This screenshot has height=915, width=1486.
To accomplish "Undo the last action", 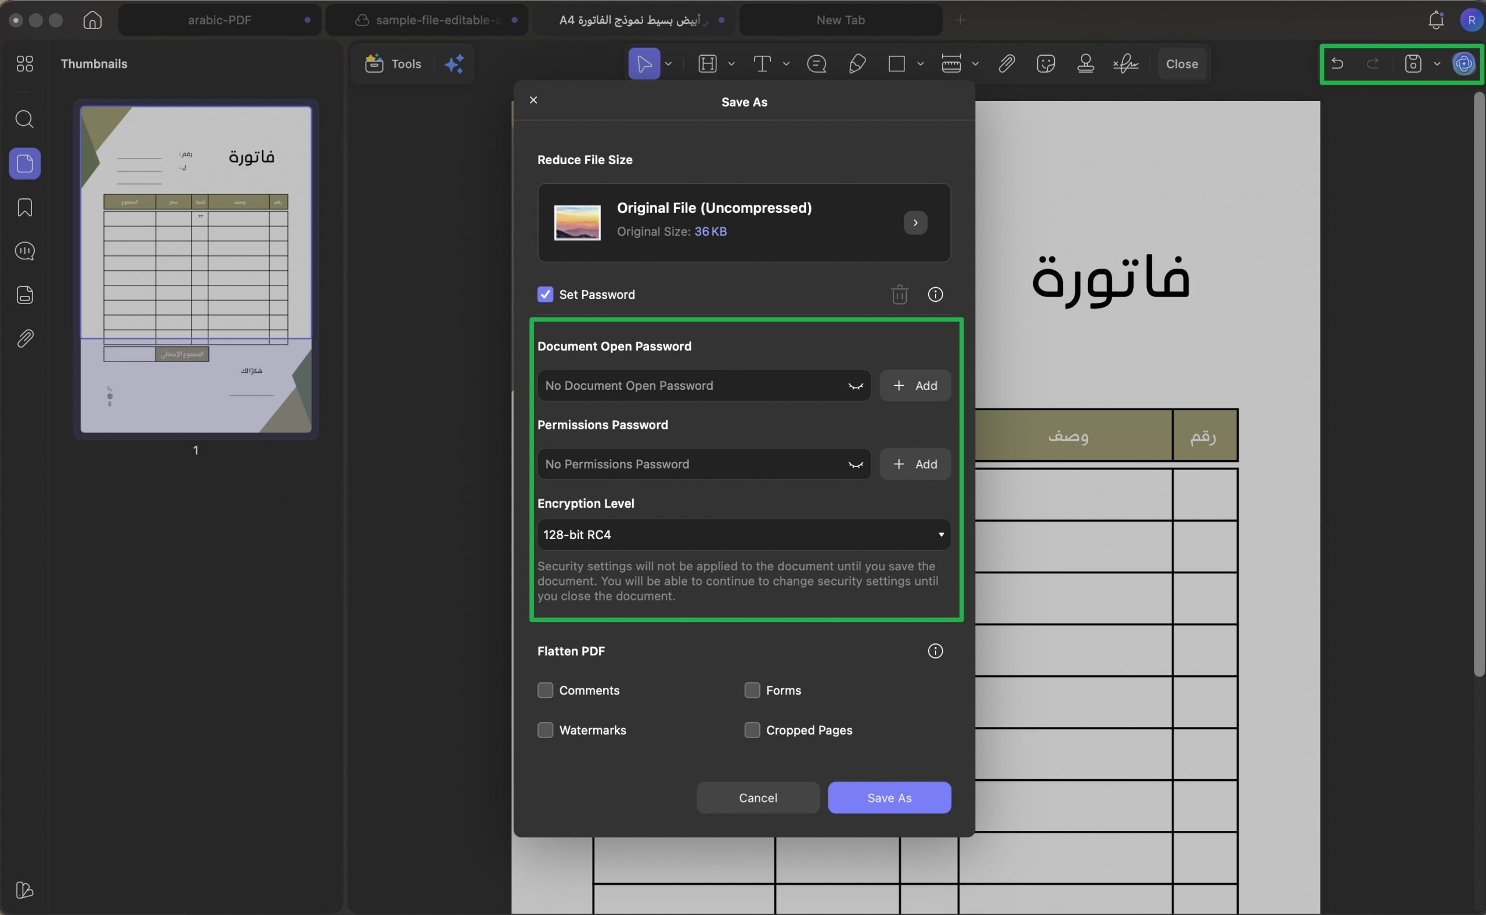I will 1337,64.
